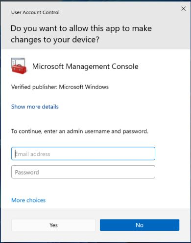Choose the highlighted blue No button

[140, 225]
